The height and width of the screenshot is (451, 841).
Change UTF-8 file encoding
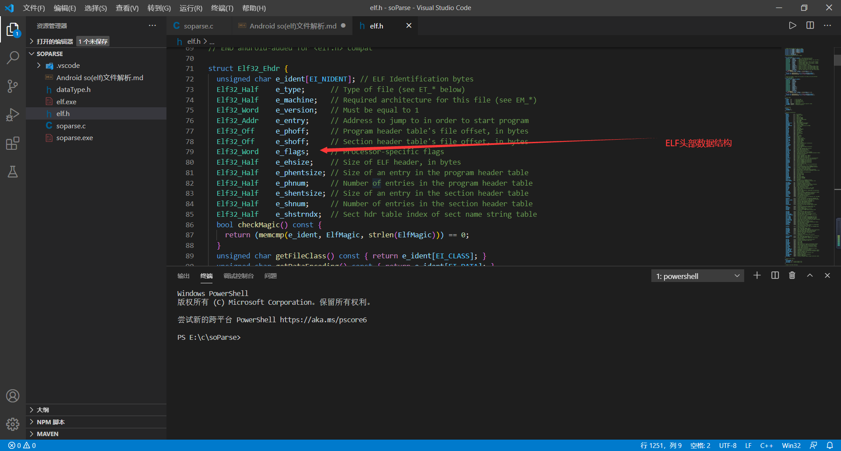tap(728, 445)
